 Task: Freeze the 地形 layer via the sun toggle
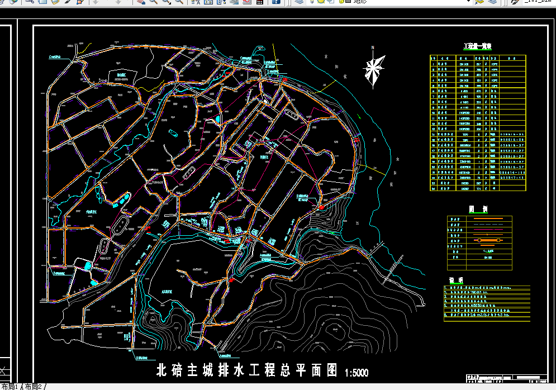pyautogui.click(x=320, y=2)
